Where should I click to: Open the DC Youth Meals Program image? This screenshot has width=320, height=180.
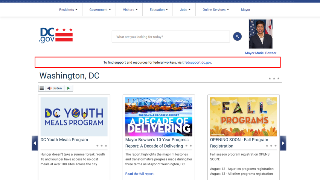tap(74, 117)
